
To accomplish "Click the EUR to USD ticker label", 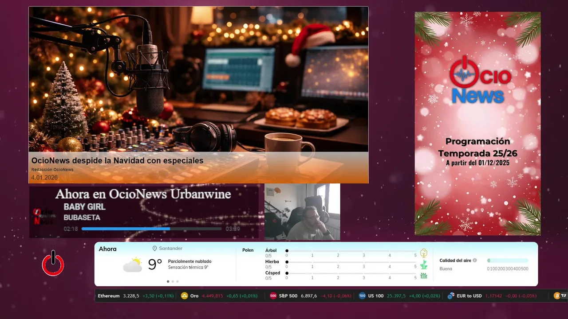I will pos(469,296).
